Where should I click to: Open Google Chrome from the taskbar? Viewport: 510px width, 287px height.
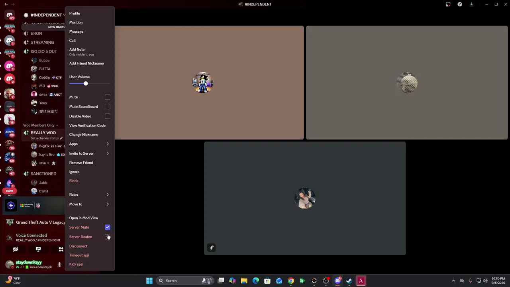pos(291,281)
